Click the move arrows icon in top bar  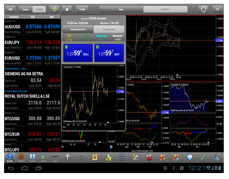[x=67, y=9]
